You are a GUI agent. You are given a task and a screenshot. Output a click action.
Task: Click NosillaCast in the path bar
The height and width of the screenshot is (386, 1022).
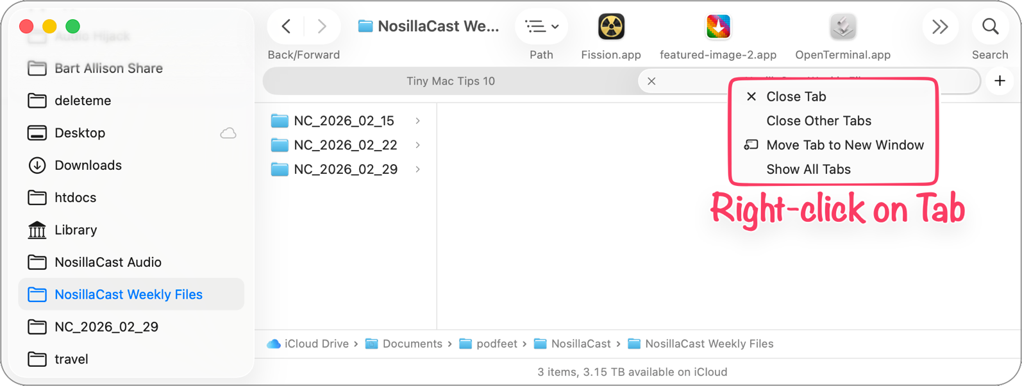coord(573,344)
